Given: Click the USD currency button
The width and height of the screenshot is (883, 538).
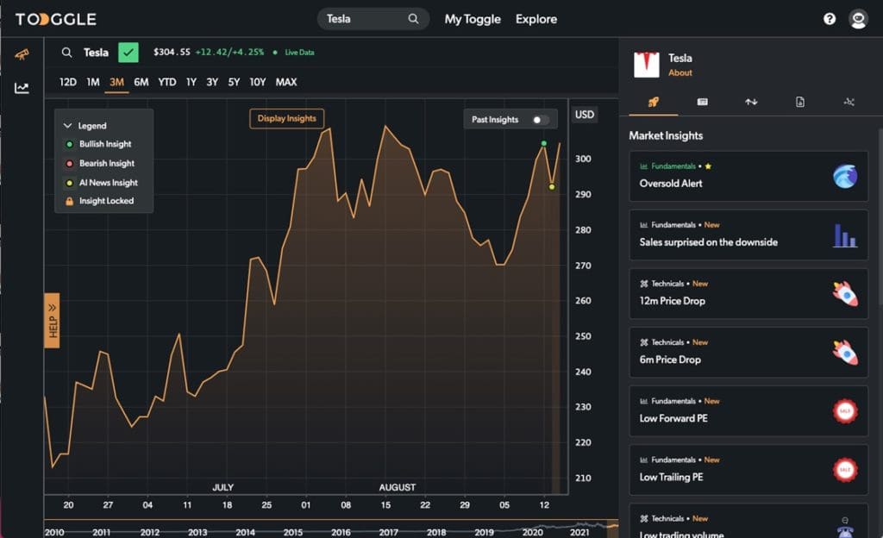Looking at the screenshot, I should (x=584, y=115).
